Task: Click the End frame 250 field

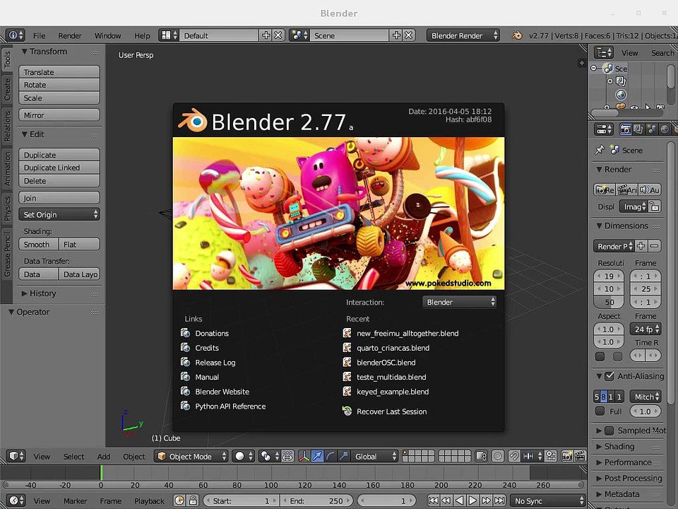Action: coord(316,501)
